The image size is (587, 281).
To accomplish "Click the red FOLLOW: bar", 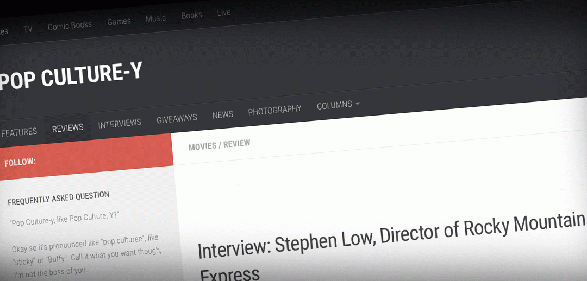I will [x=86, y=157].
